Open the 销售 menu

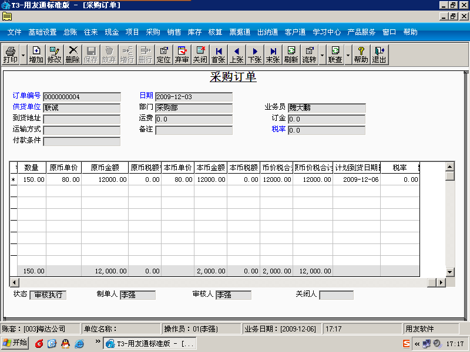coord(174,32)
